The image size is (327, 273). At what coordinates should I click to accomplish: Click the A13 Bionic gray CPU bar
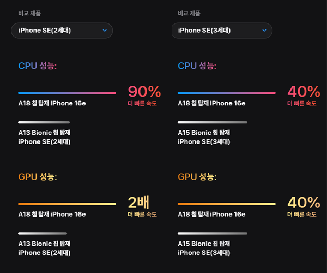[44, 122]
